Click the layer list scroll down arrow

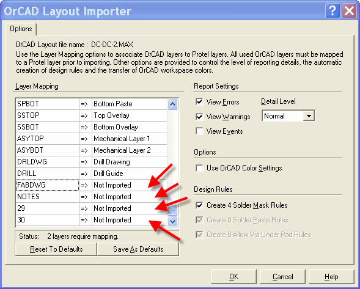coord(172,221)
